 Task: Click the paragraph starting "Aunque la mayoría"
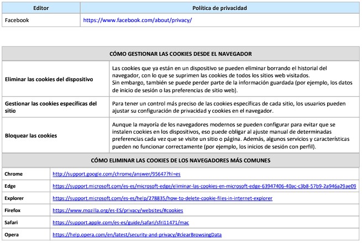pos(232,135)
